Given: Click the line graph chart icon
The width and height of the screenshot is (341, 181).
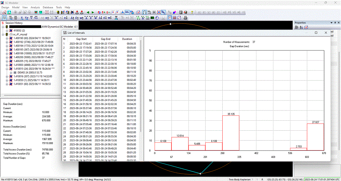Looking at the screenshot, I should point(179,18).
